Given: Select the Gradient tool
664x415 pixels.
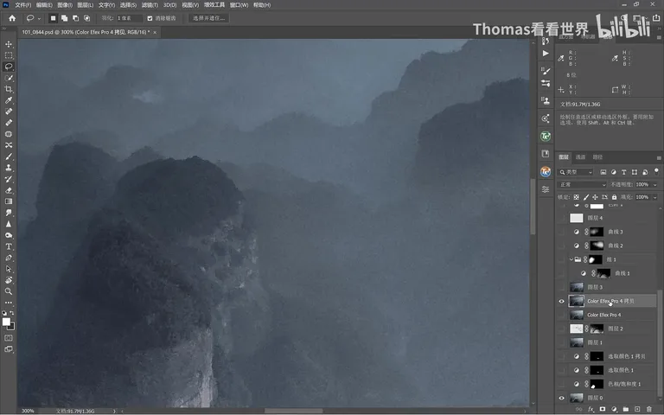Looking at the screenshot, I should [x=9, y=201].
